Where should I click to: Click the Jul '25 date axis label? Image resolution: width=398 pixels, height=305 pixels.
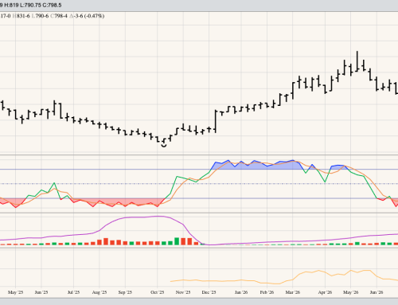(73, 292)
